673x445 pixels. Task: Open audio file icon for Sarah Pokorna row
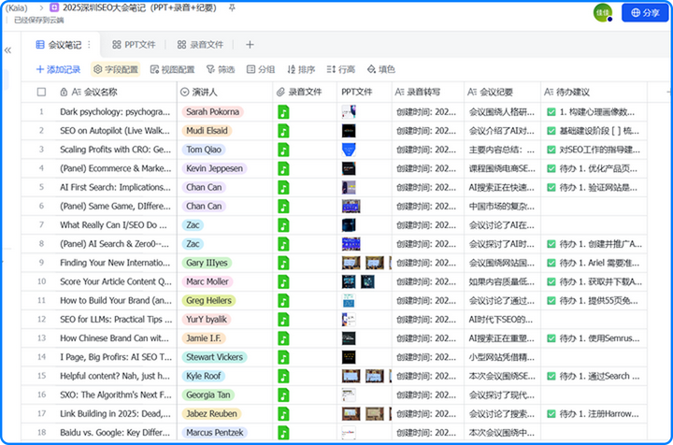click(283, 112)
